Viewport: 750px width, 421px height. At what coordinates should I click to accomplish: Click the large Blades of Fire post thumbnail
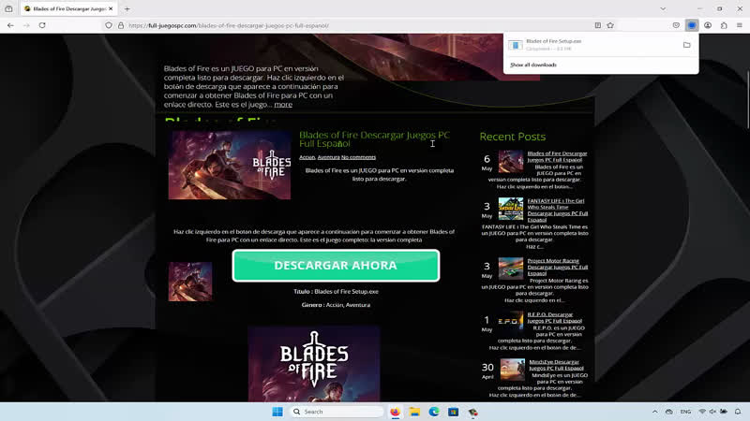tap(229, 166)
